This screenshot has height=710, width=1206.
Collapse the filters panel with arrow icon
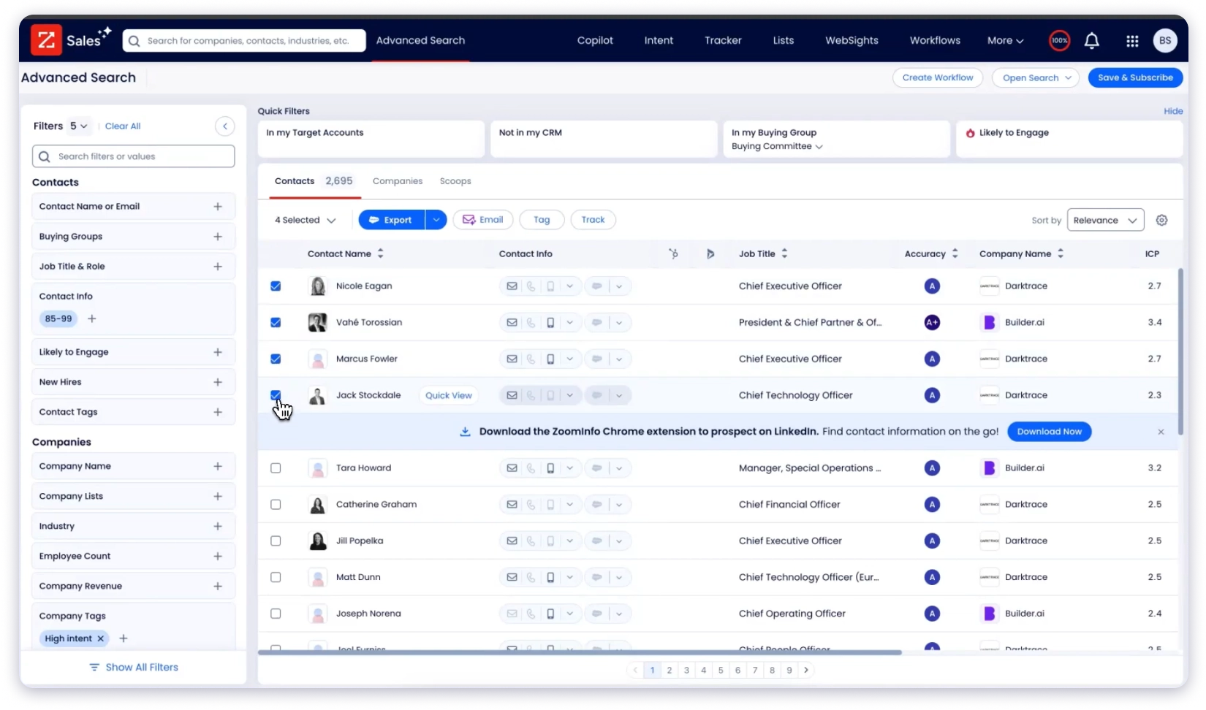[x=224, y=126]
